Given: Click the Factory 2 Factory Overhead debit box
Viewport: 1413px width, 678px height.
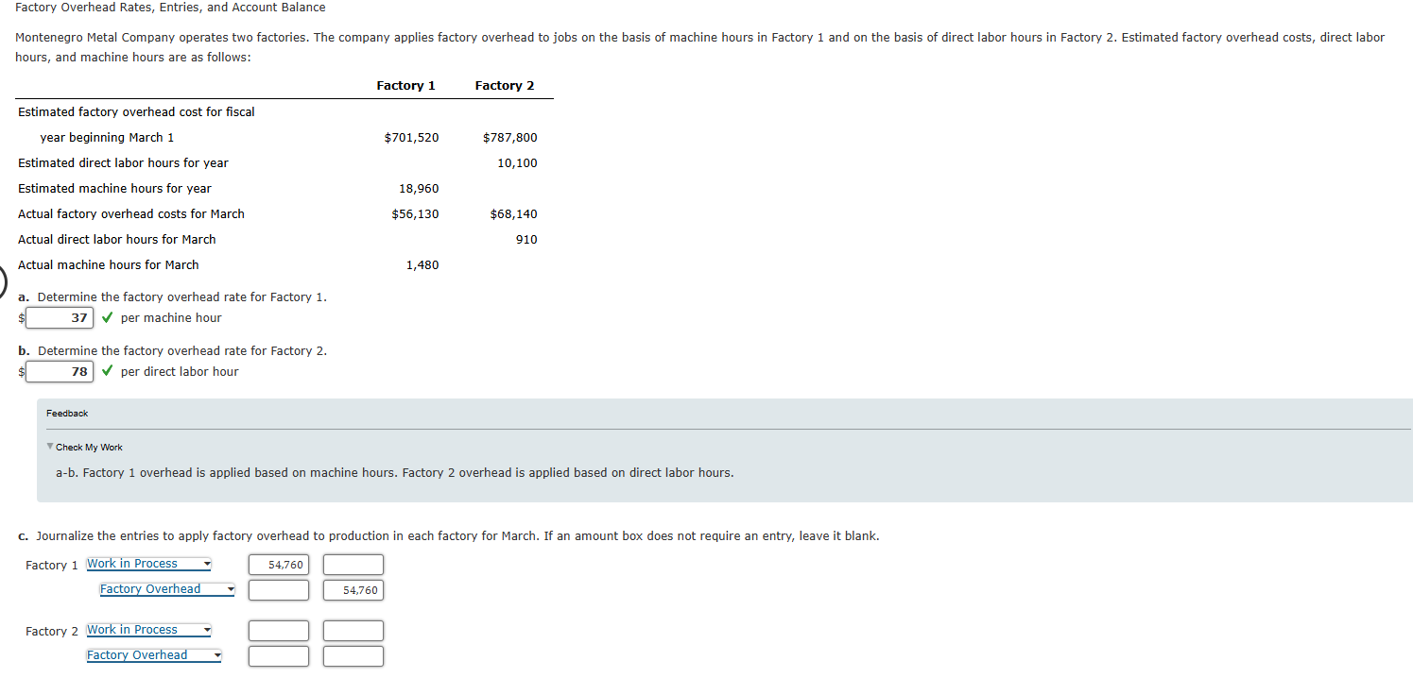Looking at the screenshot, I should tap(278, 655).
